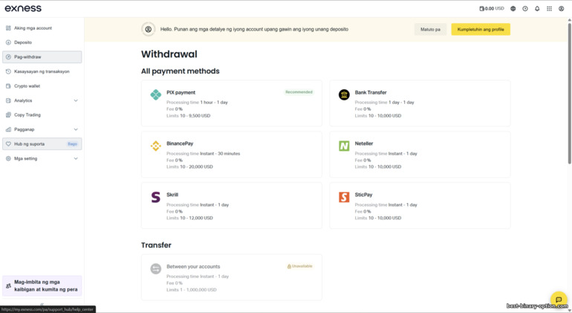Click the help icon in top bar
This screenshot has width=572, height=313.
pyautogui.click(x=525, y=9)
